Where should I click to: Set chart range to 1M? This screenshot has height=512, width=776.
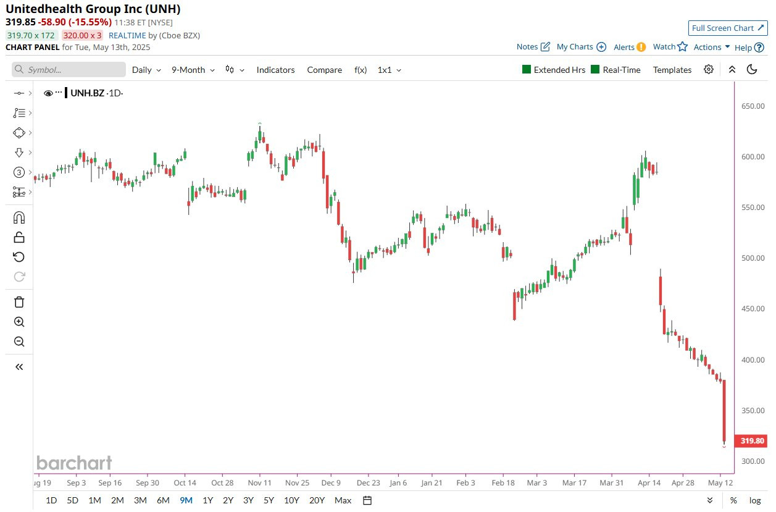(94, 500)
